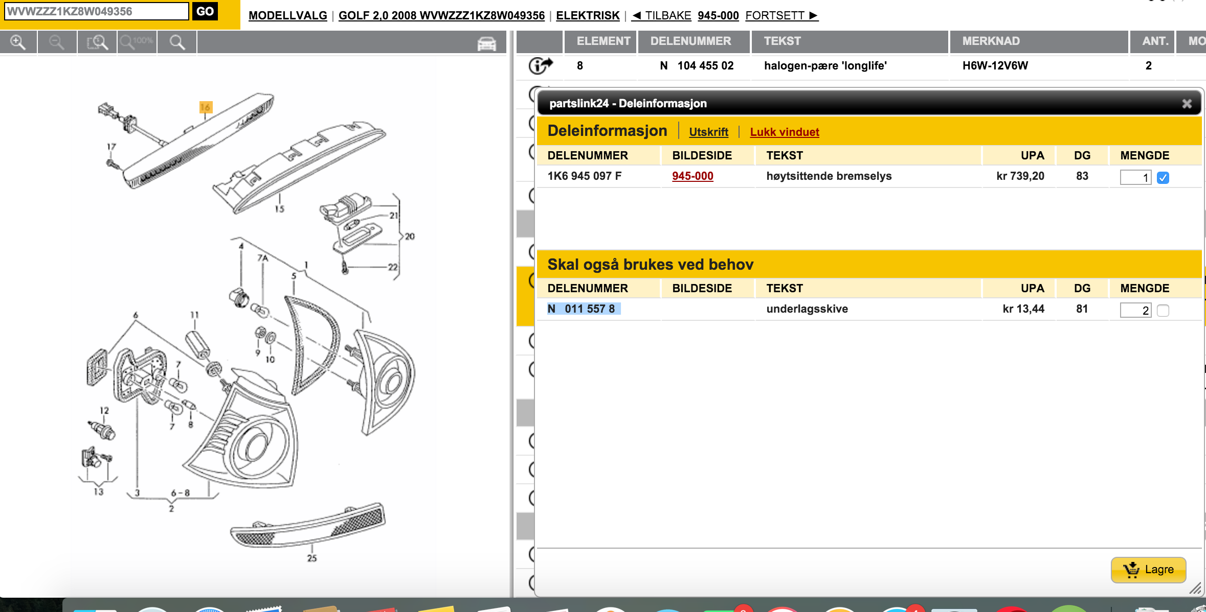Click the quantity field for 1K6 945 097 F
This screenshot has height=612, width=1206.
(1135, 178)
